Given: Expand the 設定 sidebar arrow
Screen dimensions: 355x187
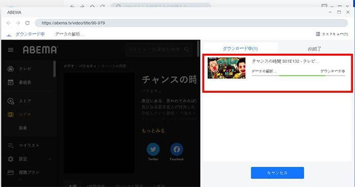Looking at the screenshot, I should (x=50, y=159).
